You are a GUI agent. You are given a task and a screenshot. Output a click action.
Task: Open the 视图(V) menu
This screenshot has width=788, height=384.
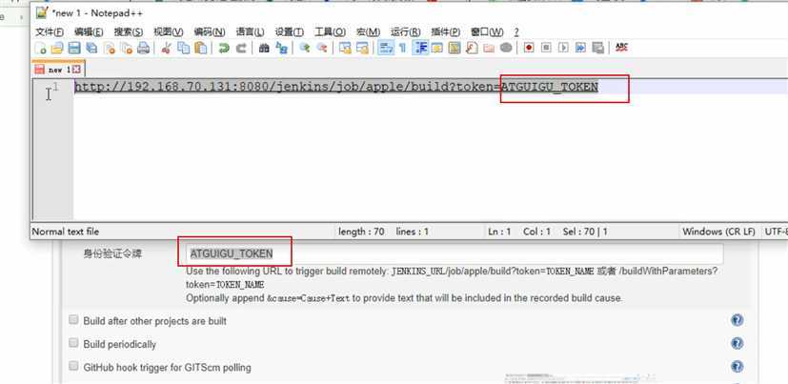(x=169, y=32)
